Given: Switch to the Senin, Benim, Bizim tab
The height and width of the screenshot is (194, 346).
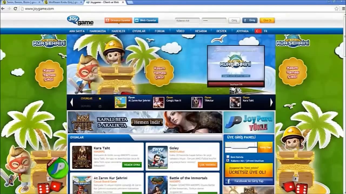Looking at the screenshot, I should tap(21, 2).
